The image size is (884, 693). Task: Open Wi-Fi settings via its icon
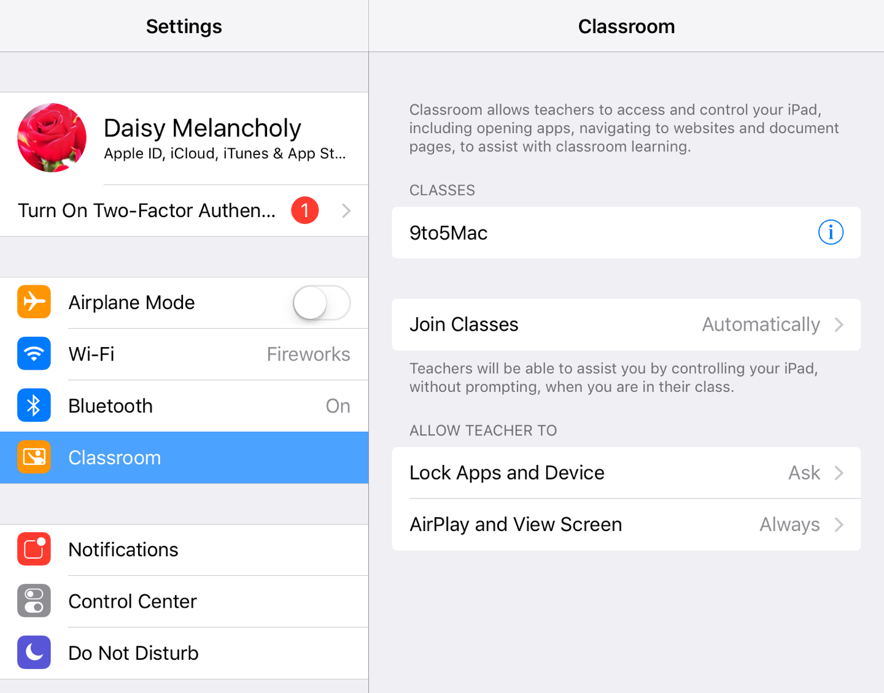tap(34, 354)
